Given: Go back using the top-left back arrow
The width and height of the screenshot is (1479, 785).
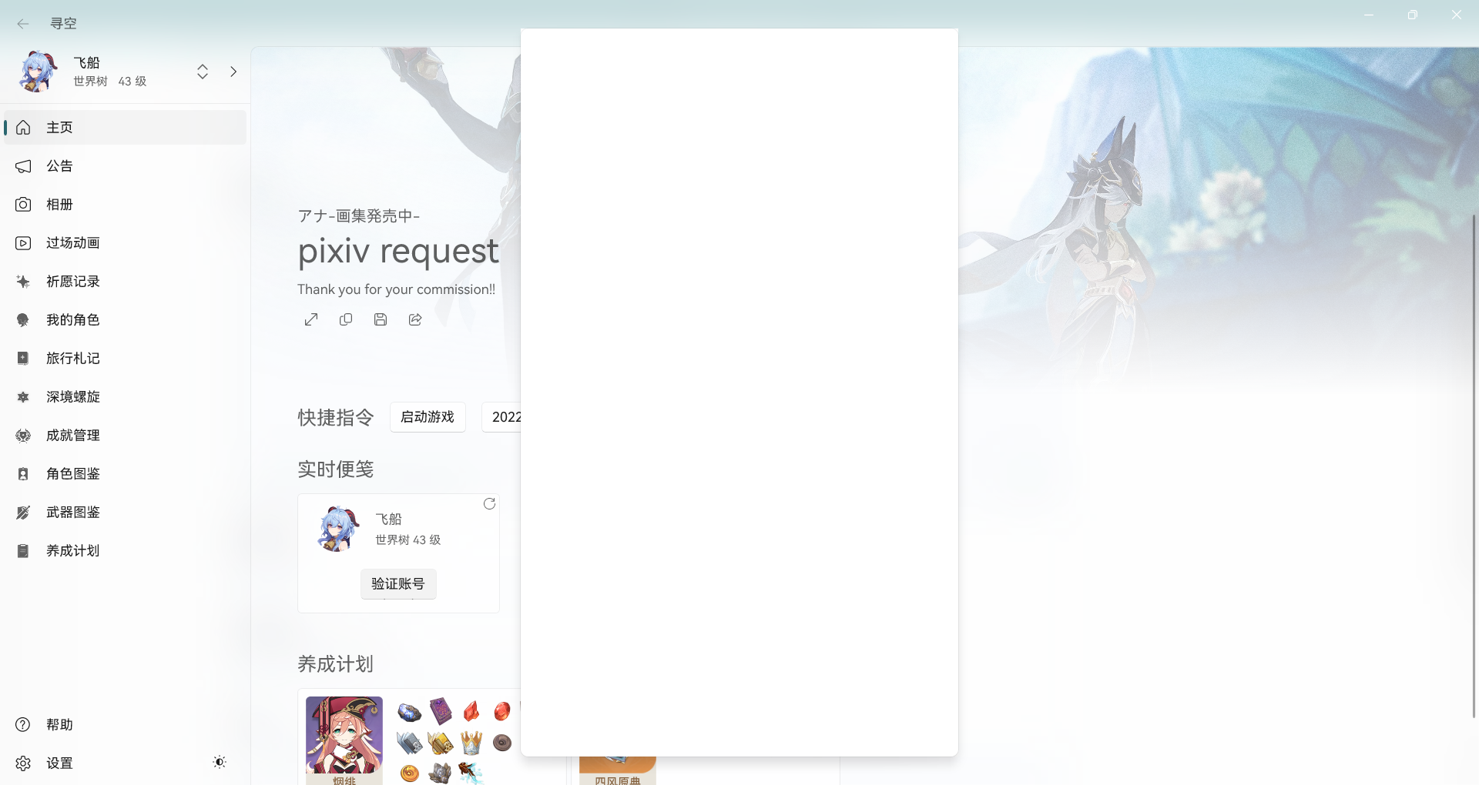Looking at the screenshot, I should point(23,24).
